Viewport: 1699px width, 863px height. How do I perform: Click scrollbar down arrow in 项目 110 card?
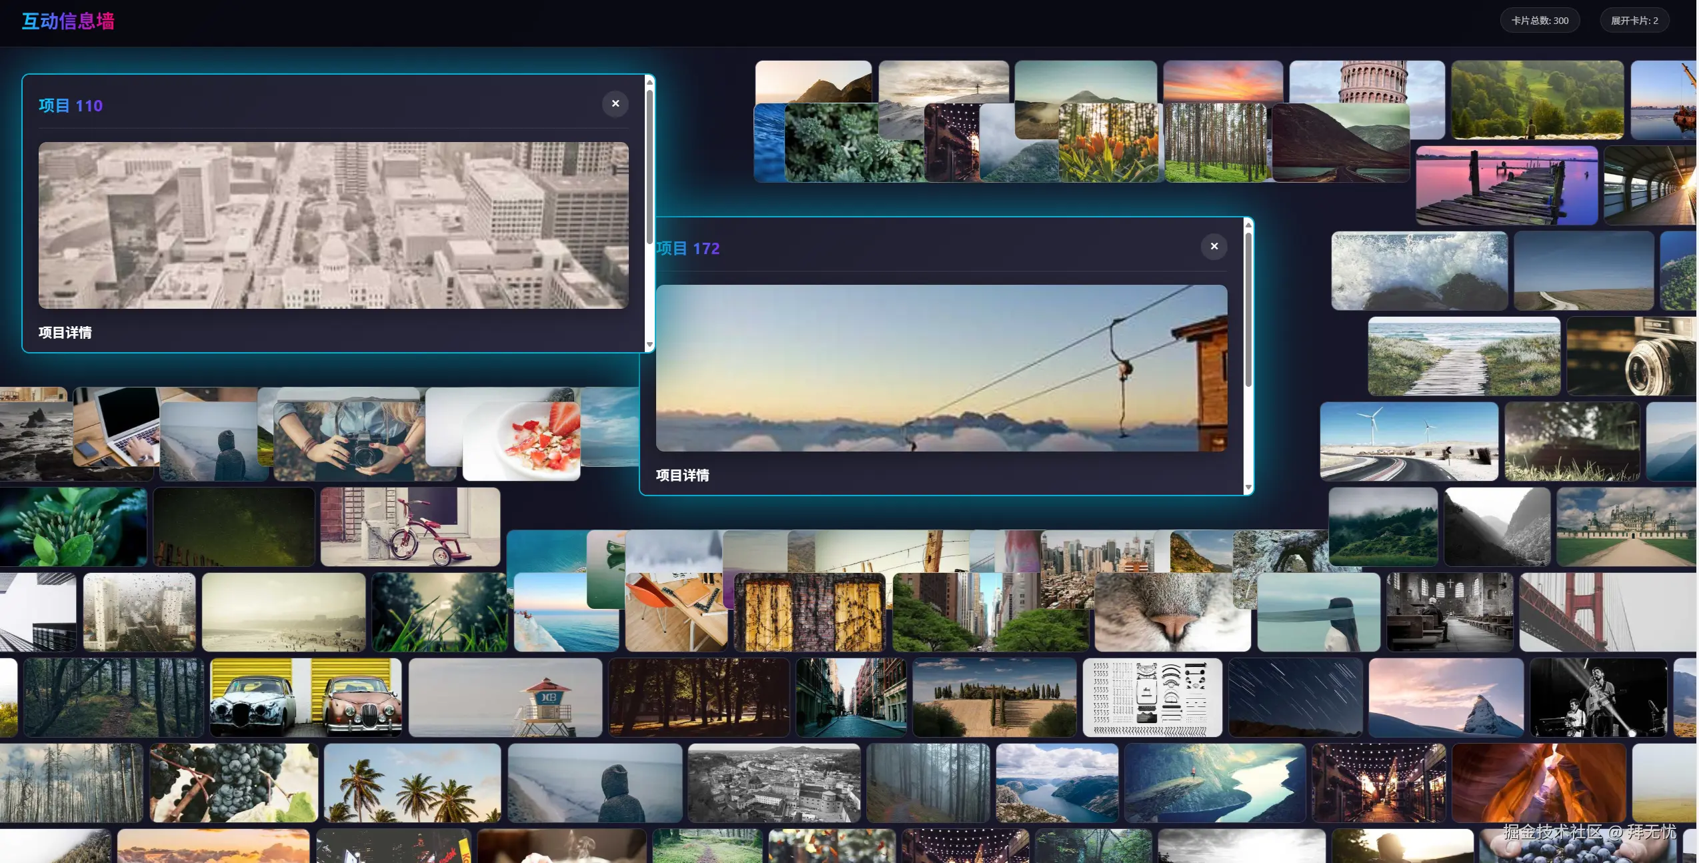click(649, 345)
